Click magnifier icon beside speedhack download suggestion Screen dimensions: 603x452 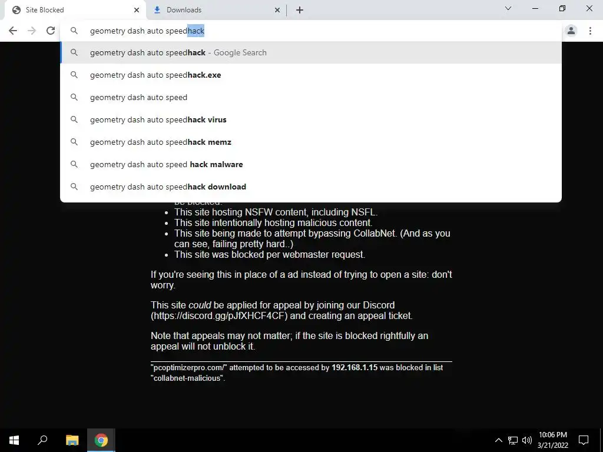[74, 187]
